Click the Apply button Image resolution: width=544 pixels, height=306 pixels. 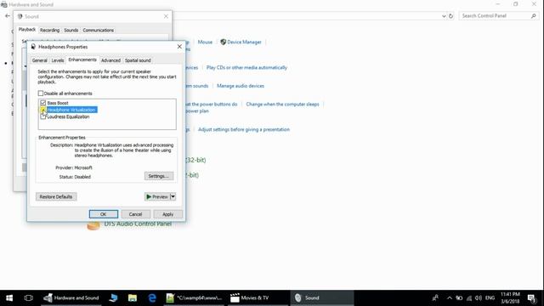point(168,214)
